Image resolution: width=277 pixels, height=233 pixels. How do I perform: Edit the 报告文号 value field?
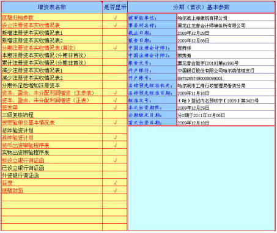pos(226,63)
